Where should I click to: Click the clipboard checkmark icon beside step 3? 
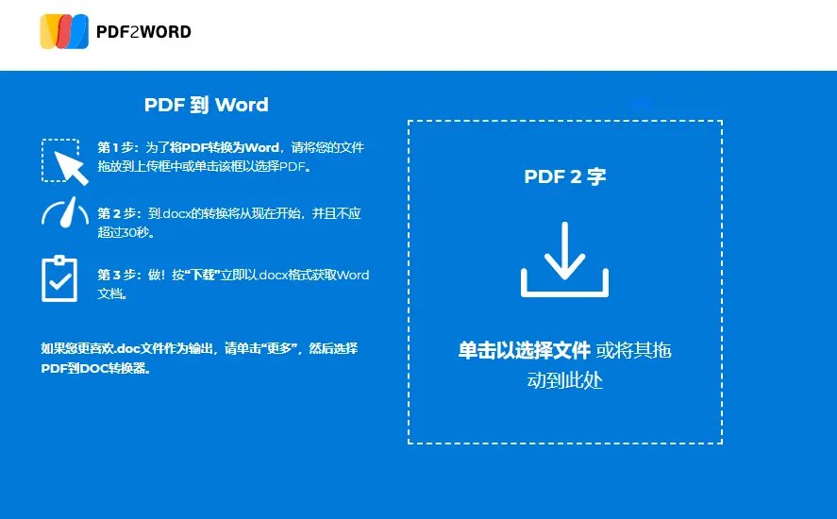(59, 278)
